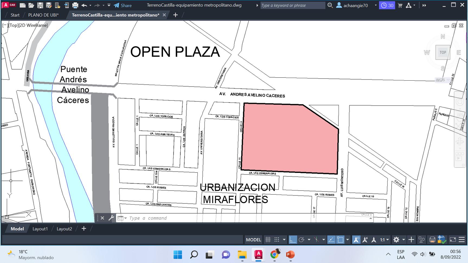Open the Top view controls menu
The image size is (468, 263).
click(13, 25)
